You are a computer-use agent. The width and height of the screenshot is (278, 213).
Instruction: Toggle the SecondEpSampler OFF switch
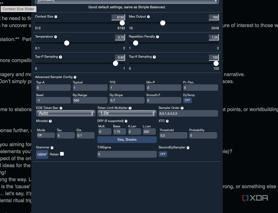point(163,154)
